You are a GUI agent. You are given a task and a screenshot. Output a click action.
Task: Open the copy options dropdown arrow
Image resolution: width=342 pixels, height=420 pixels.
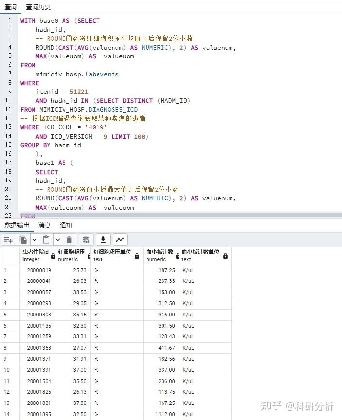click(x=34, y=240)
